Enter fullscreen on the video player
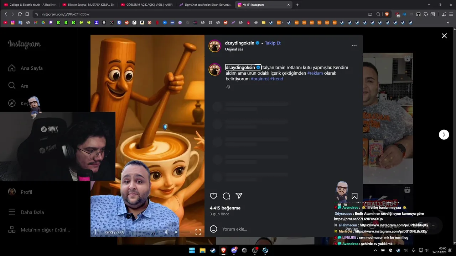The width and height of the screenshot is (456, 256). (198, 232)
